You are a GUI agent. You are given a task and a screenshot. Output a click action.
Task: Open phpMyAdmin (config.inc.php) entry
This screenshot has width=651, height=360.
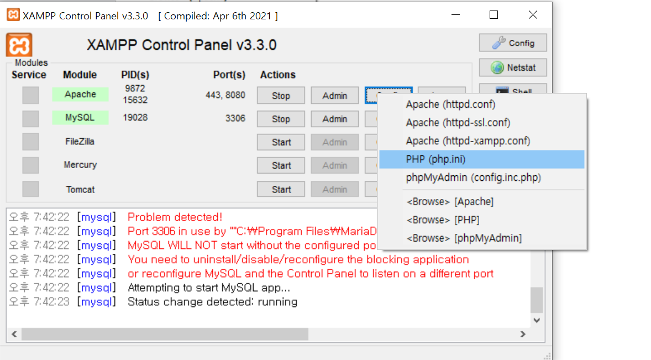tap(481, 178)
